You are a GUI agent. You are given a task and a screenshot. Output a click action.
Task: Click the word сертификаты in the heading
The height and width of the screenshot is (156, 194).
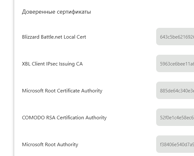click(74, 12)
